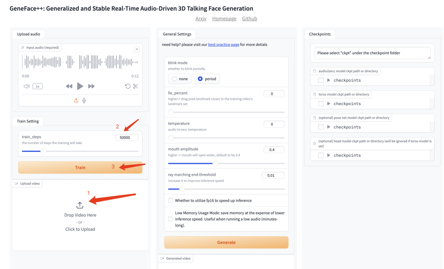The height and width of the screenshot is (269, 444).
Task: Open the Train Setting tab
Action: pyautogui.click(x=28, y=121)
